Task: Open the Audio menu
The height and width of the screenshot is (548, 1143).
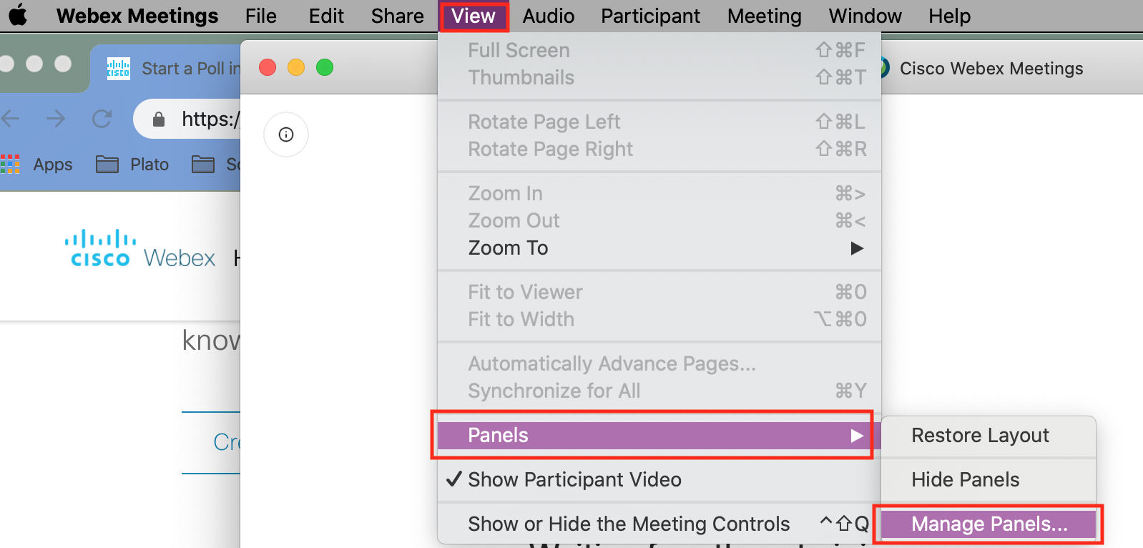Action: click(548, 16)
